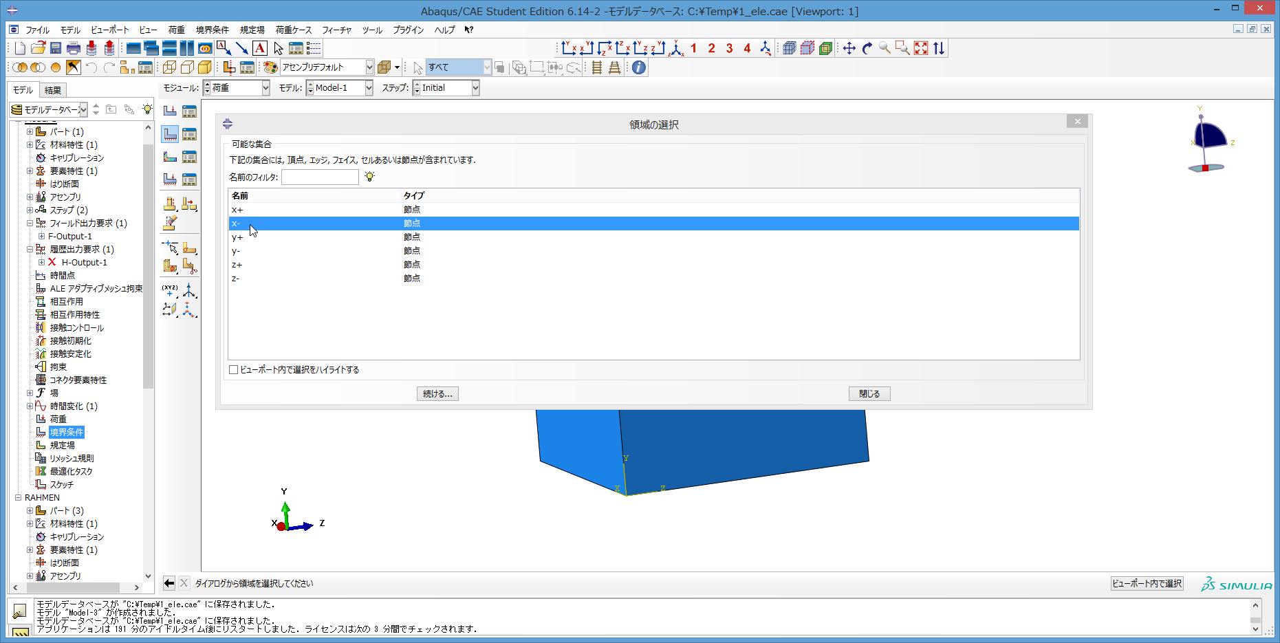Open the query information i icon

[639, 67]
